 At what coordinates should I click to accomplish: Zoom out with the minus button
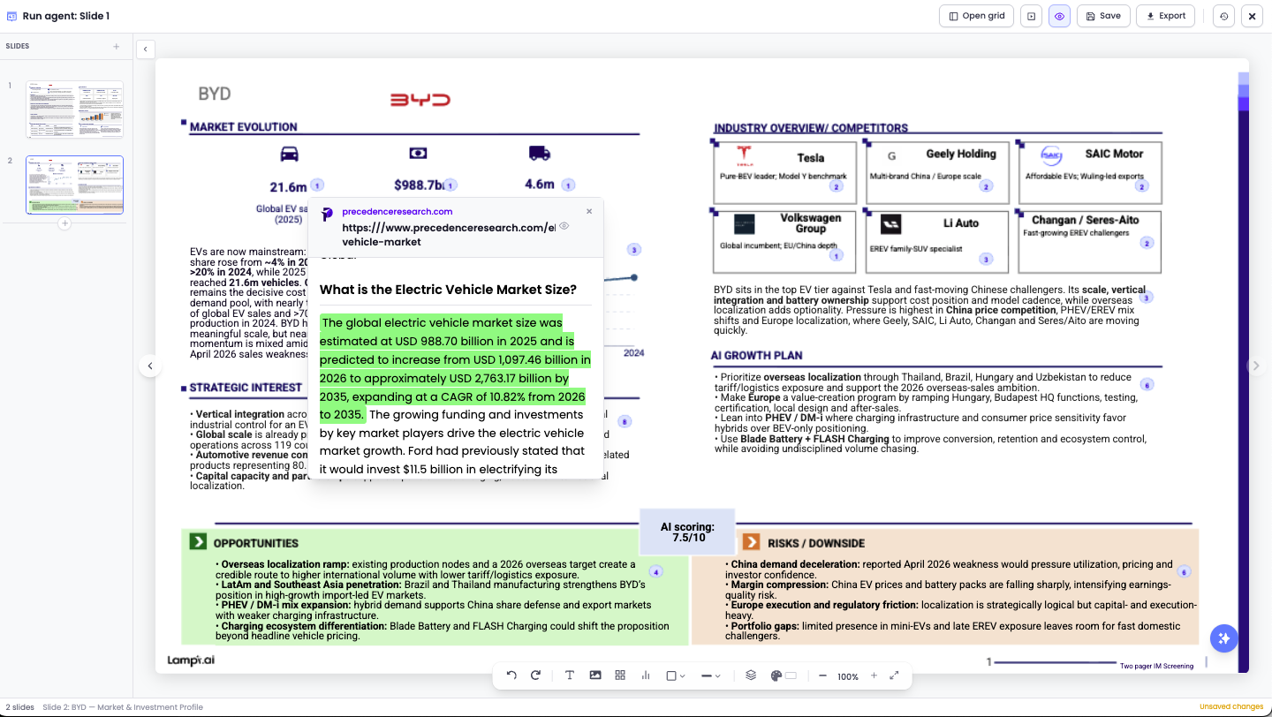[x=822, y=675]
